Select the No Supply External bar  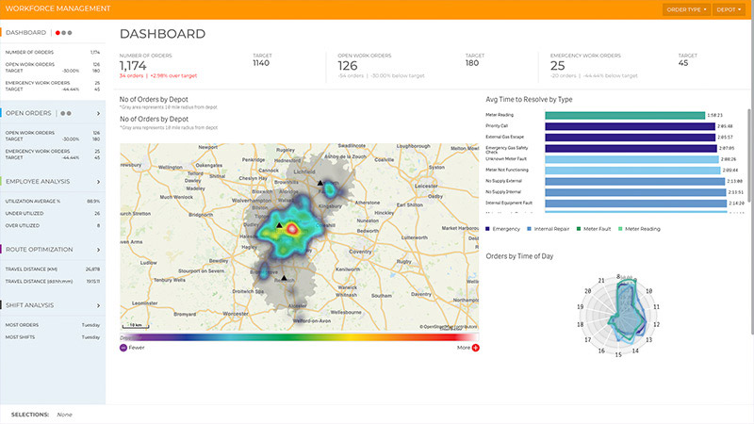(634, 181)
